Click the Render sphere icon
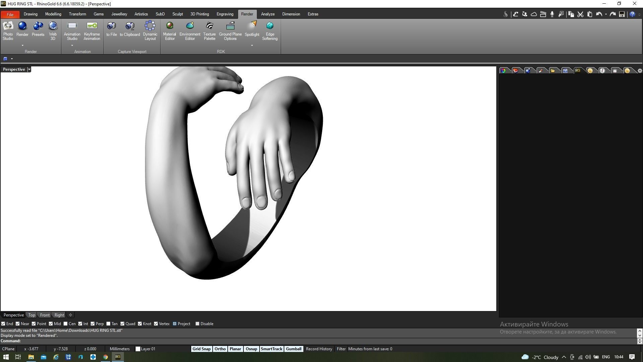The width and height of the screenshot is (643, 362). 22,26
